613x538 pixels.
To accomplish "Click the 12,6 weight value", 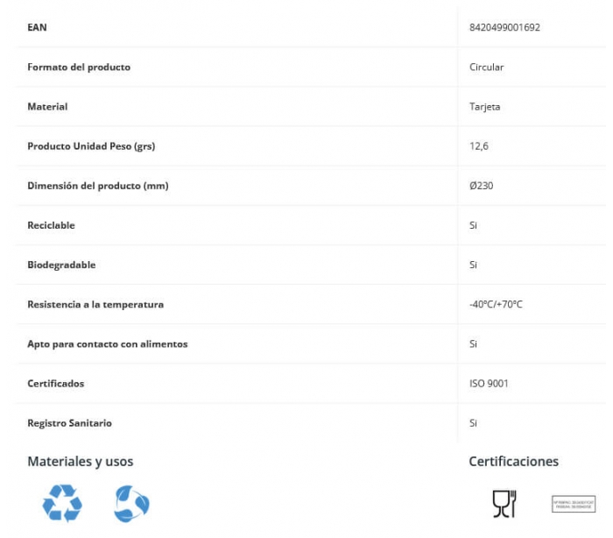I will pos(479,146).
